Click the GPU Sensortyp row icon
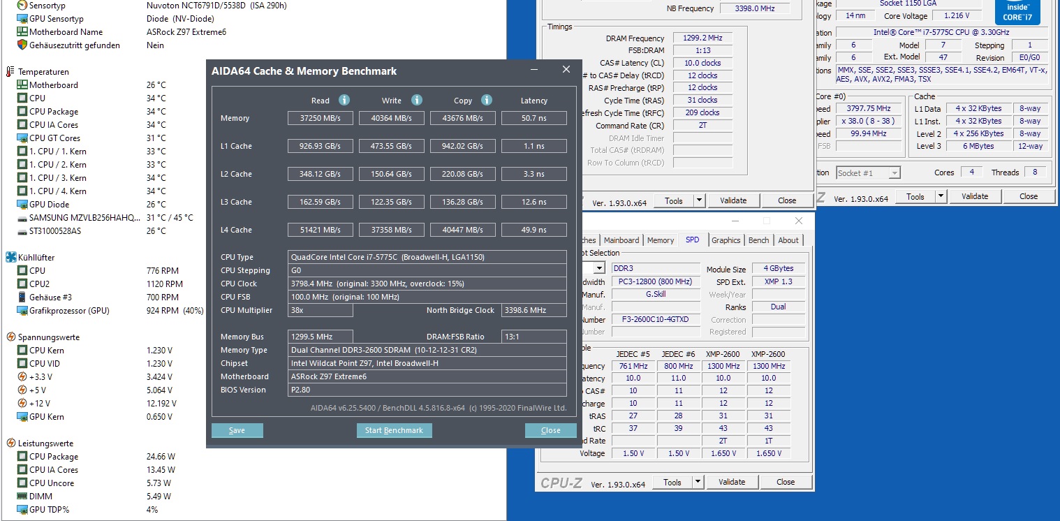This screenshot has width=1060, height=521. [x=22, y=18]
